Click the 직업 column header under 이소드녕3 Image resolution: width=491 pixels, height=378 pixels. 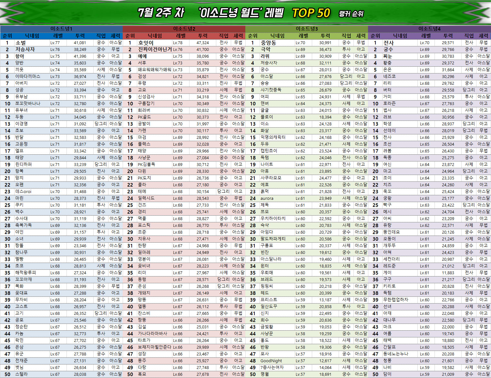click(x=346, y=36)
